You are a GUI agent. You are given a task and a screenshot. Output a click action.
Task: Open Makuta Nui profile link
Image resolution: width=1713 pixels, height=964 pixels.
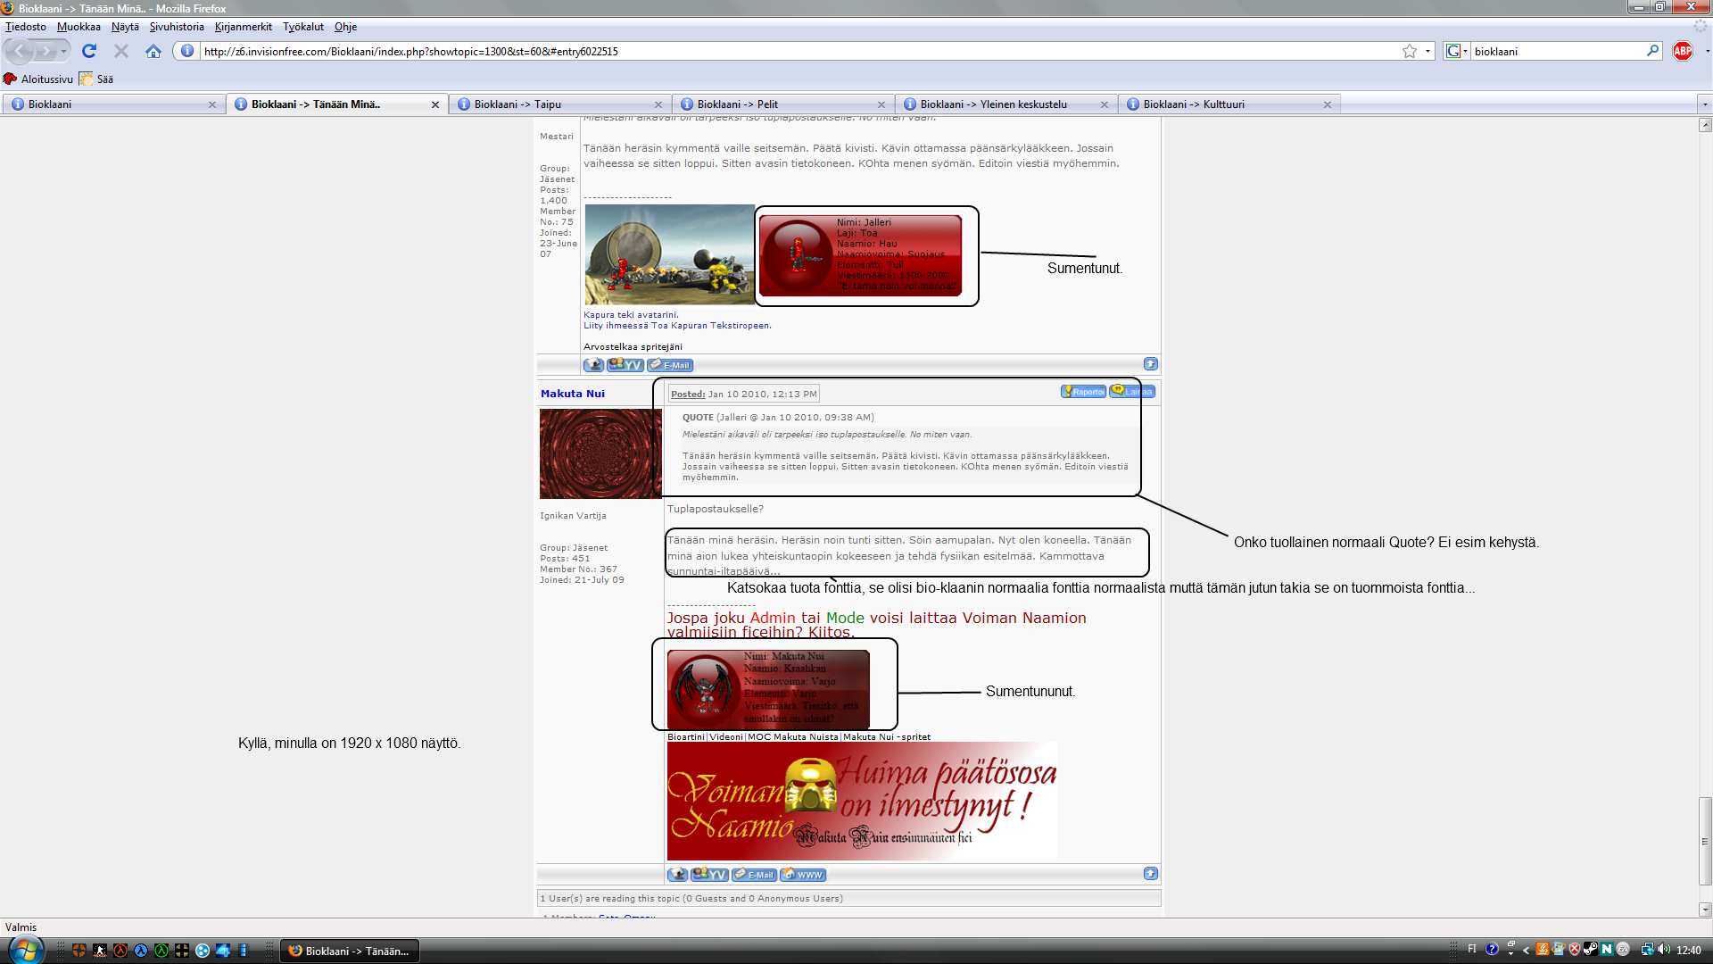[572, 394]
